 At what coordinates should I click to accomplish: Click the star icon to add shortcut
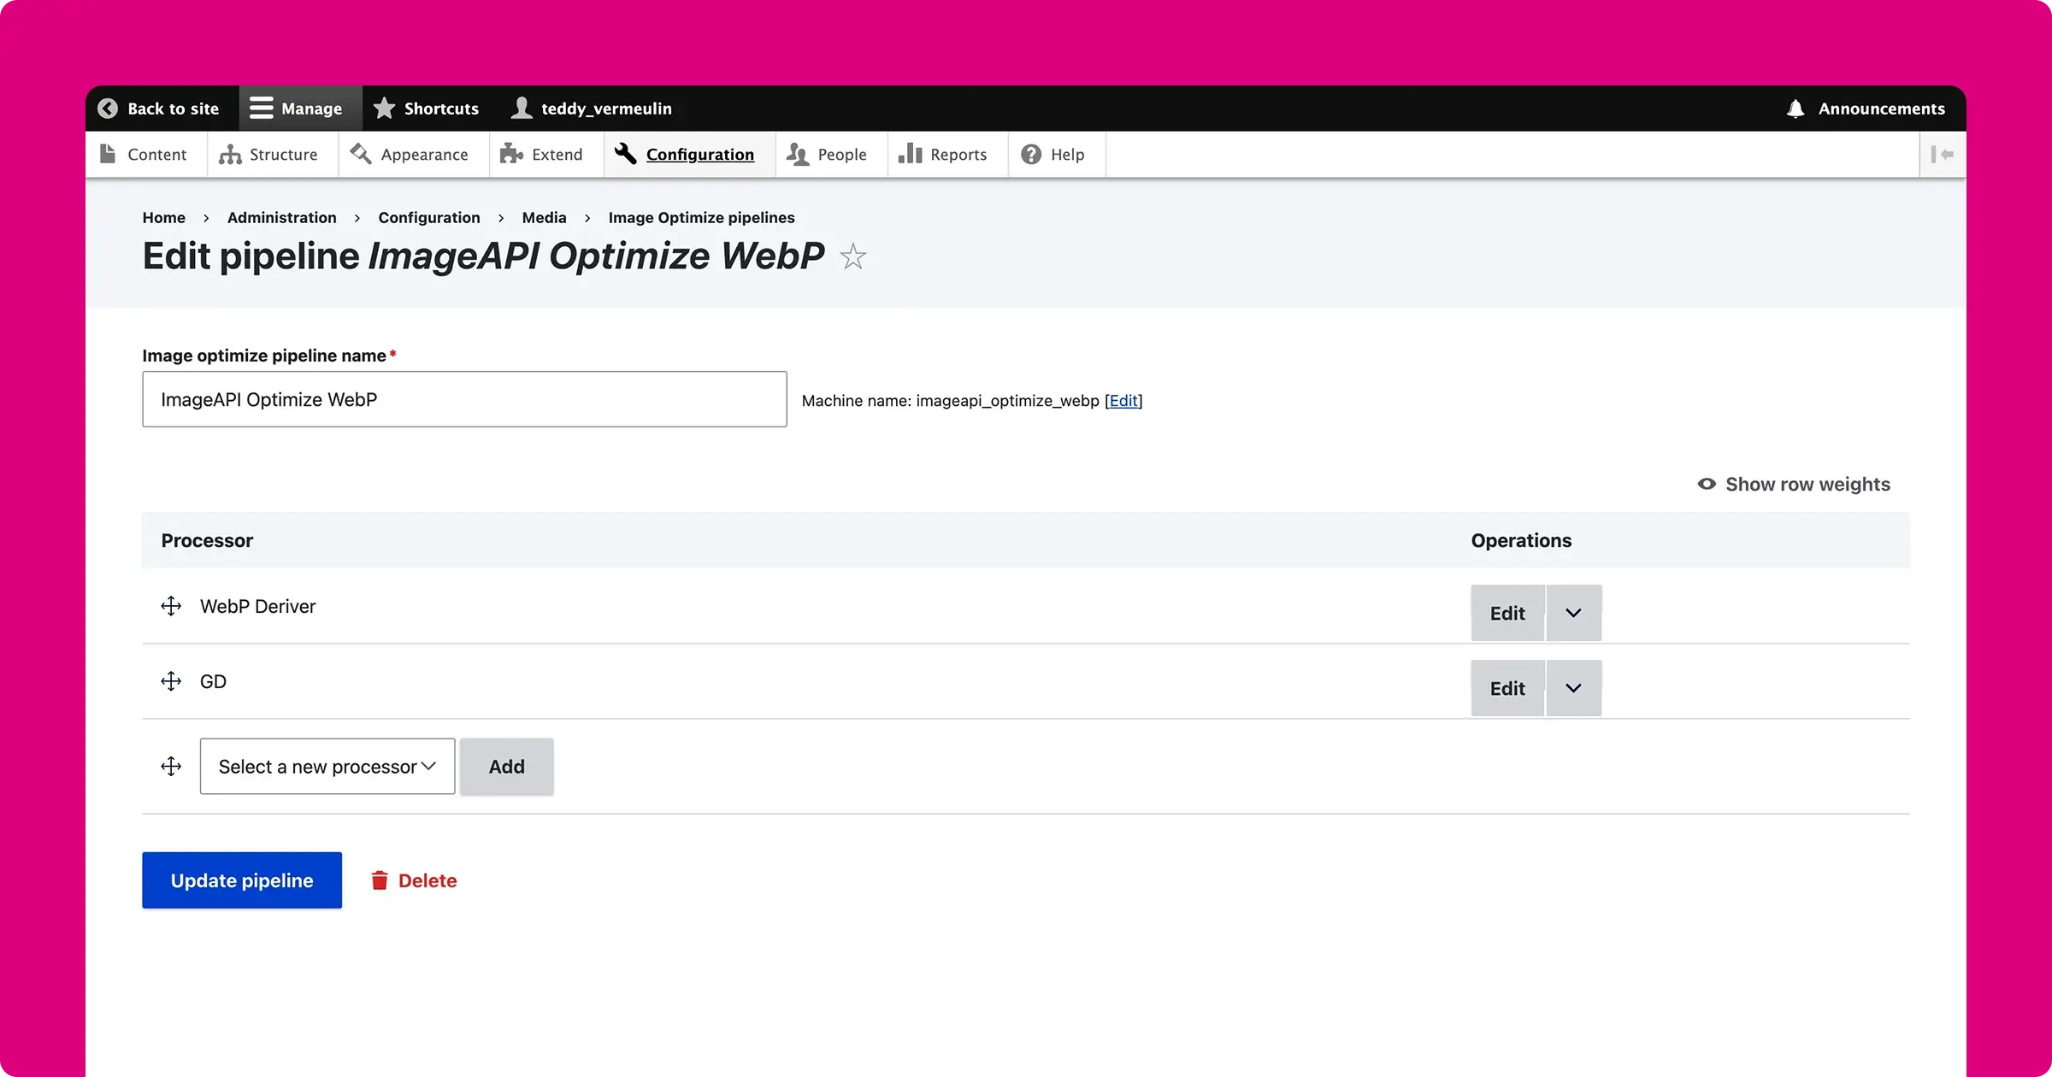tap(852, 256)
